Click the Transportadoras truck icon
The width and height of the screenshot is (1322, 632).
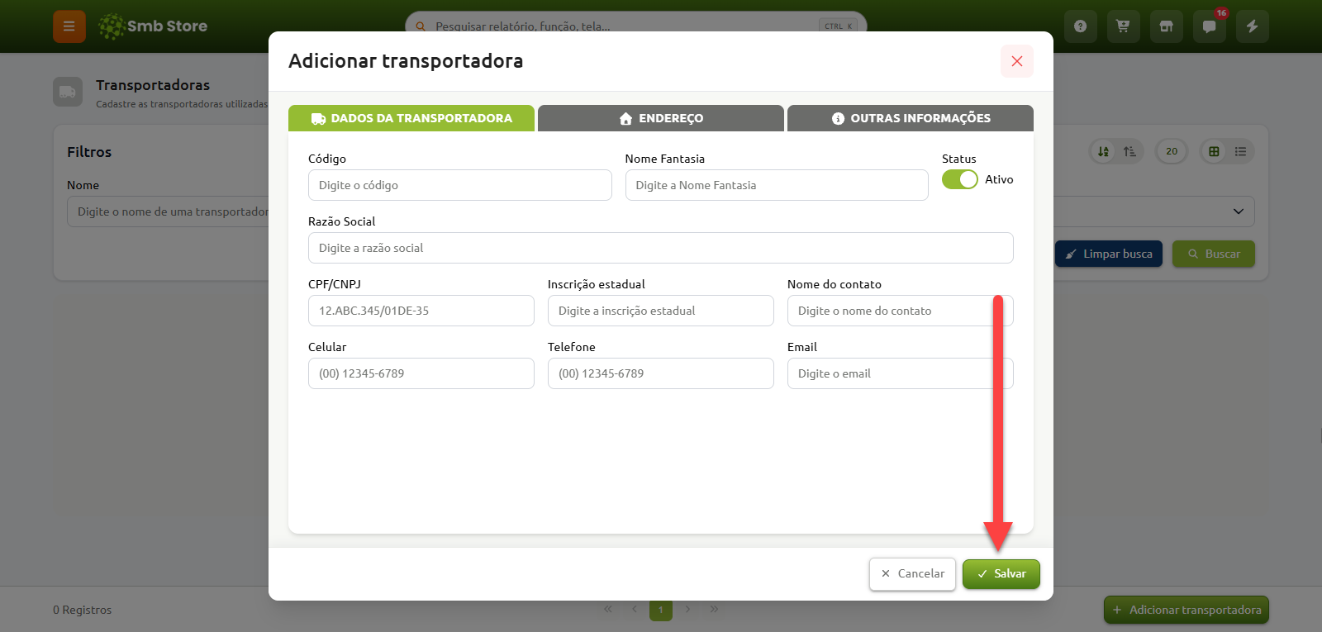[68, 92]
